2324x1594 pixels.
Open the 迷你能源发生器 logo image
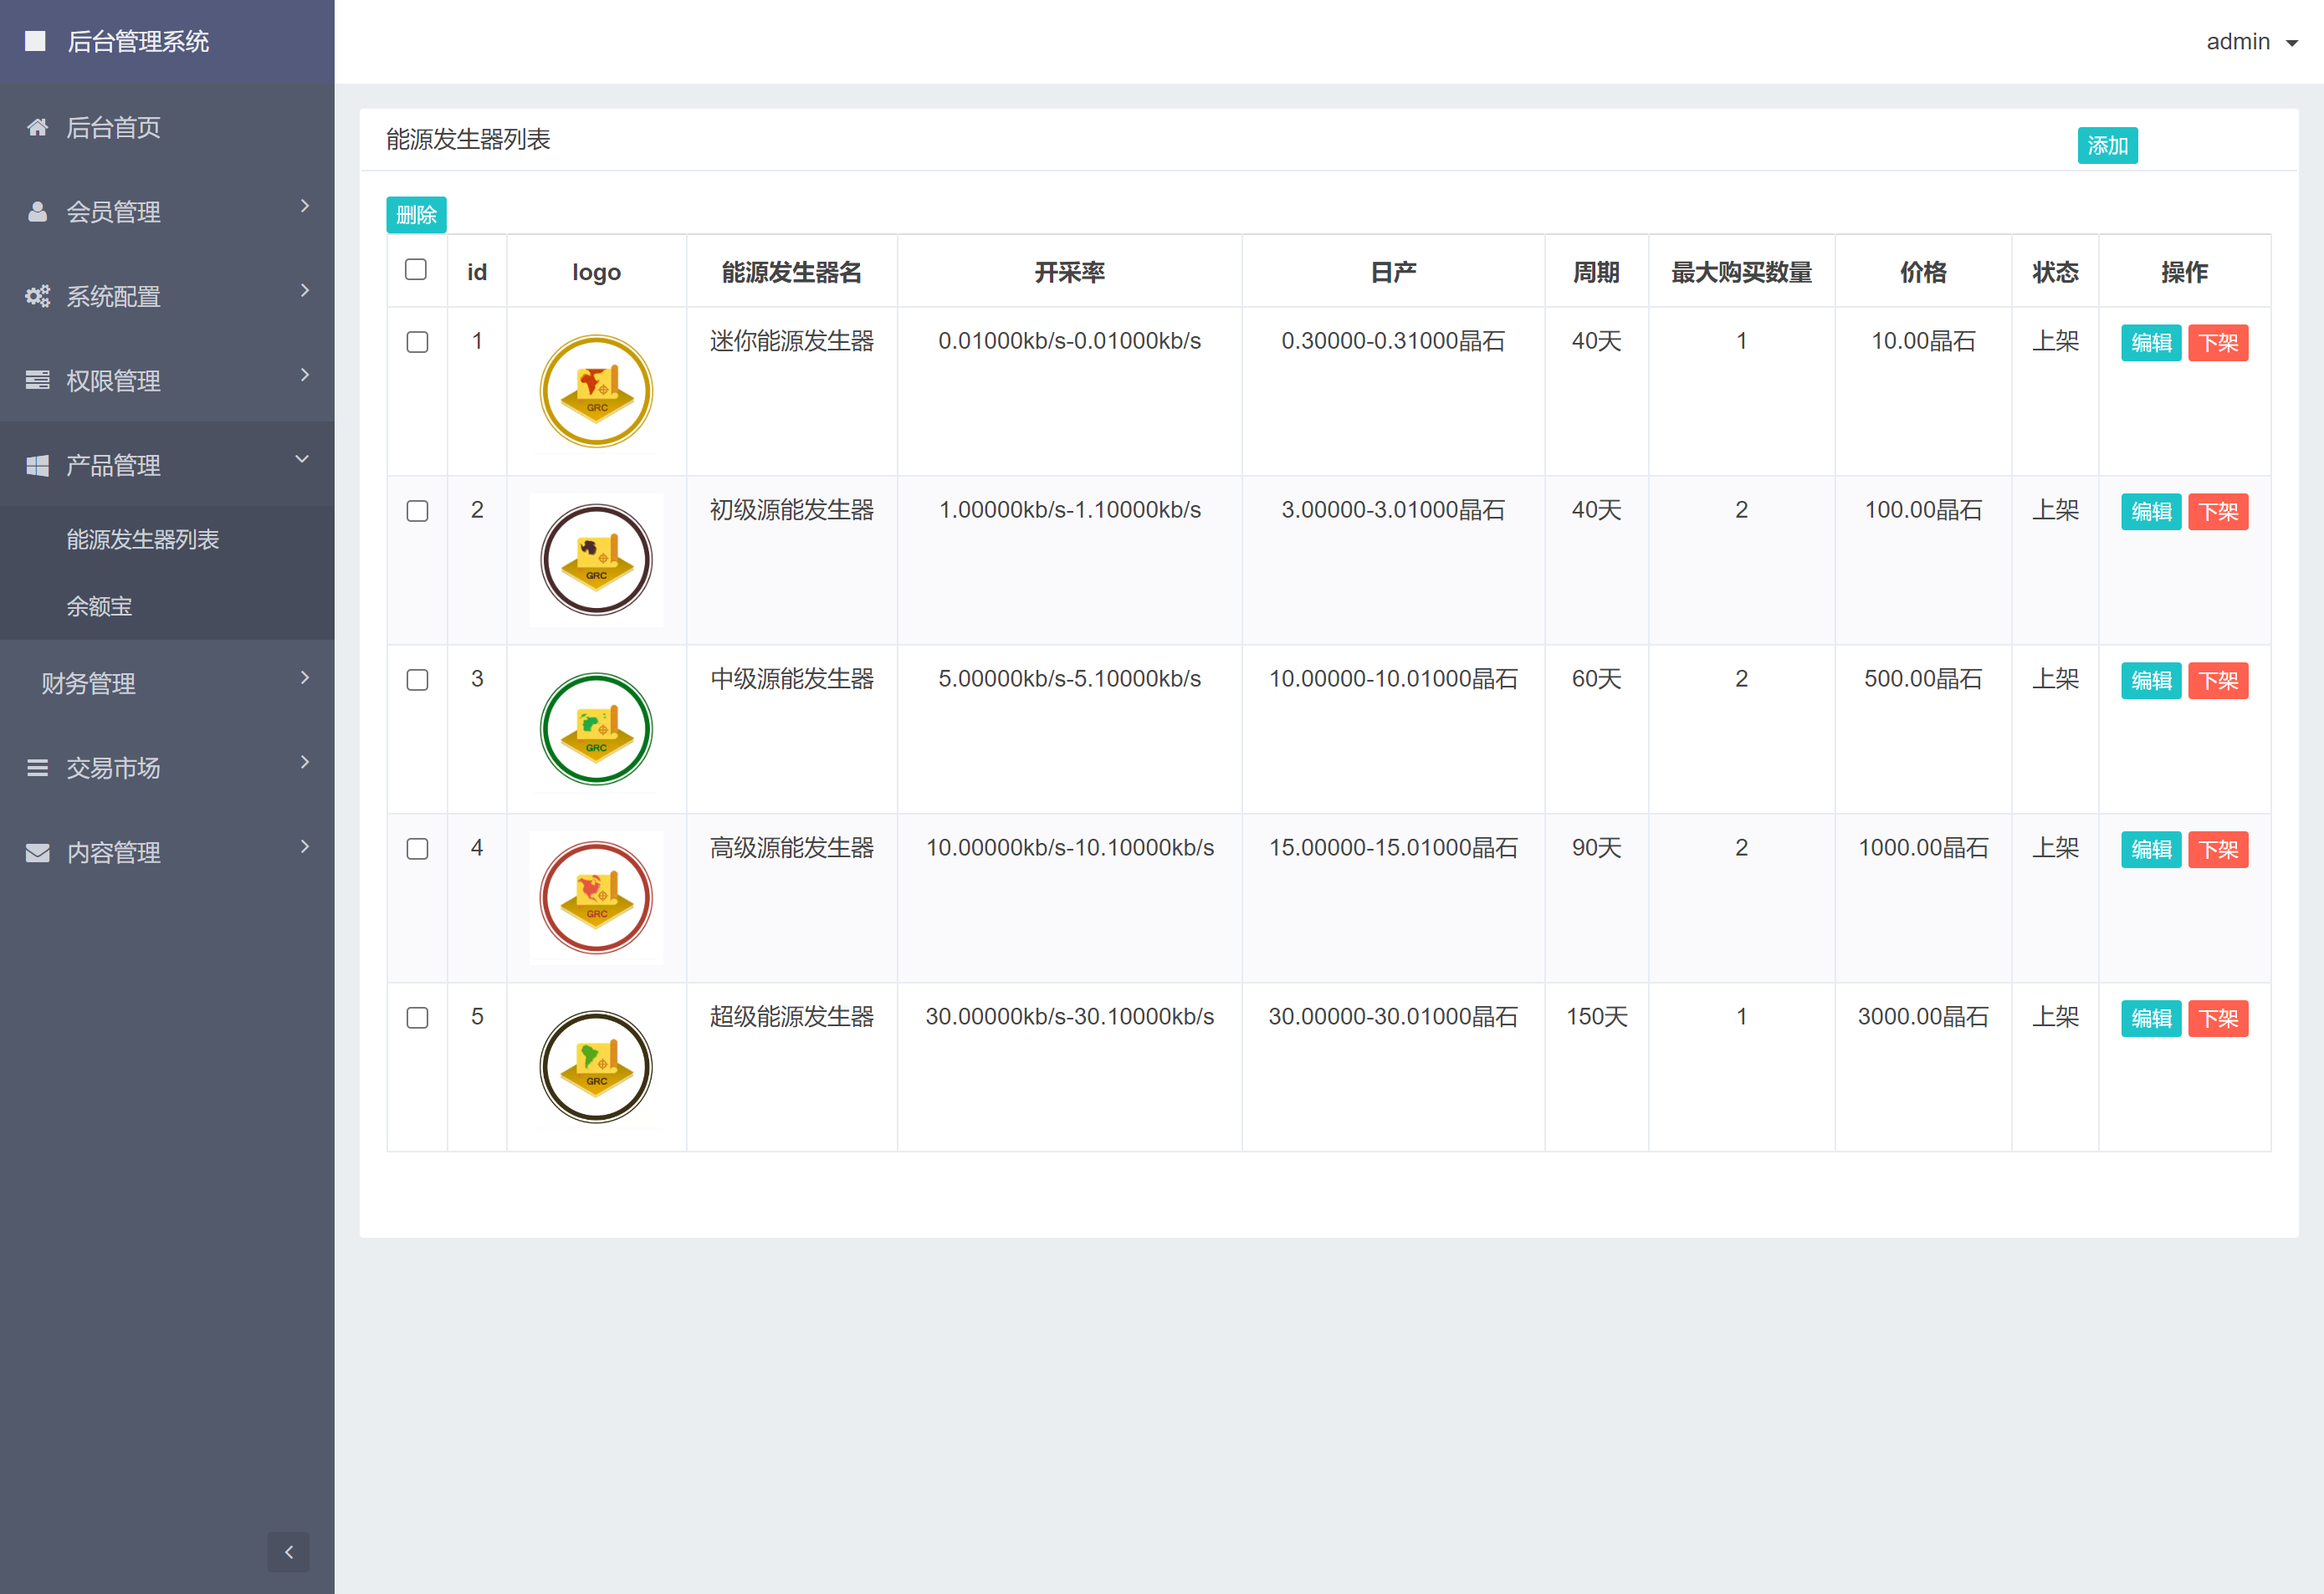click(x=596, y=391)
